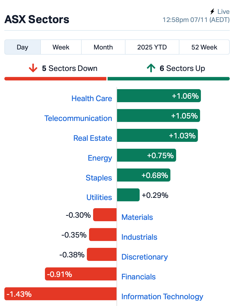This screenshot has height=306, width=239.
Task: Open the Materials sector link
Action: tap(137, 217)
